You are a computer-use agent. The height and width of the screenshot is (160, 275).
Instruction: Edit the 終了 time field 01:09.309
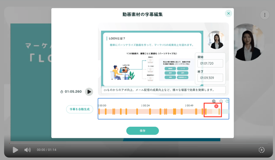coord(210,78)
